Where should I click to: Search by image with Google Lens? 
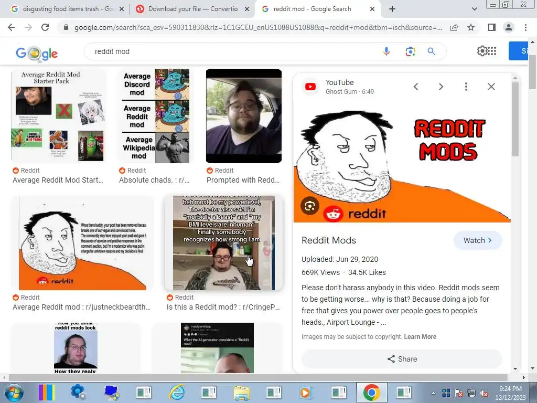(410, 51)
